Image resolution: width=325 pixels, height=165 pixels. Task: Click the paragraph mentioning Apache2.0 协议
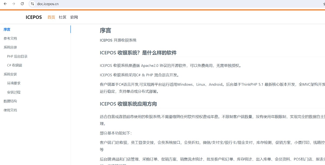170,66
